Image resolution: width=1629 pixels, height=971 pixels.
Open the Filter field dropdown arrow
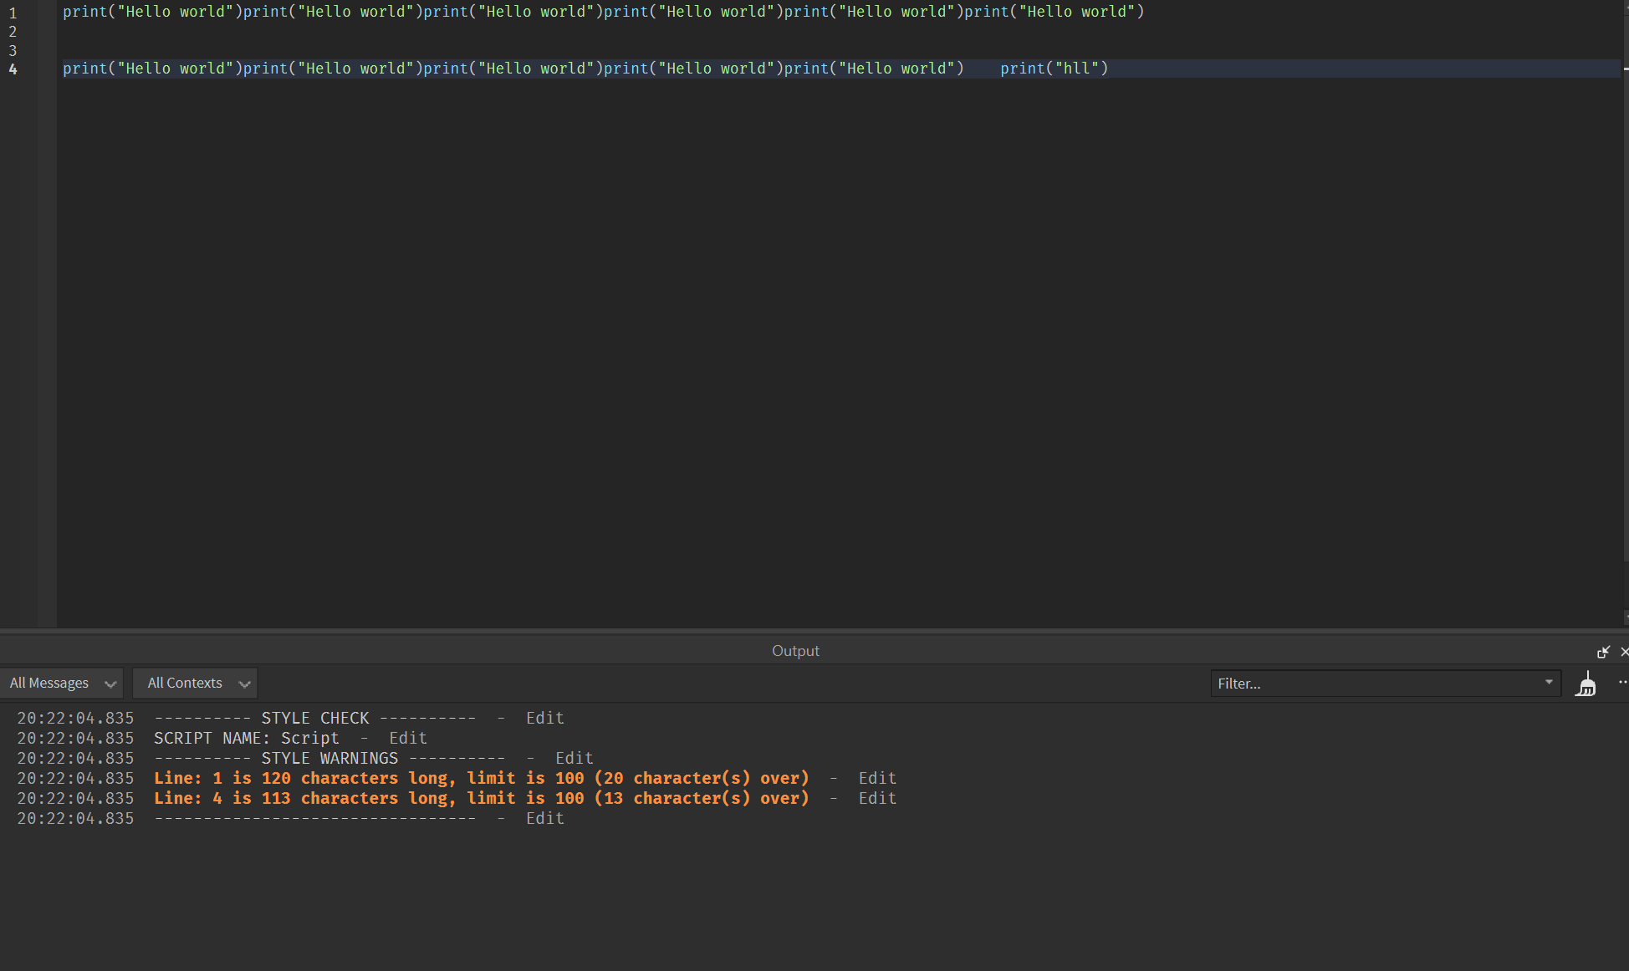pos(1548,683)
